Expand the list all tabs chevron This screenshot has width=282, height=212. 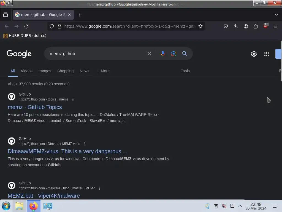[276, 15]
